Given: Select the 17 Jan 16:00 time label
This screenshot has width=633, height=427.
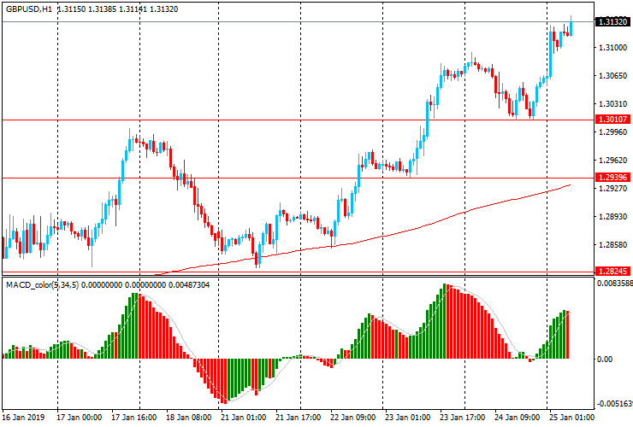Looking at the screenshot, I should click(136, 418).
